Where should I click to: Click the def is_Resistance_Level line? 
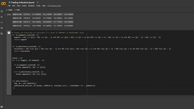coord(26,47)
